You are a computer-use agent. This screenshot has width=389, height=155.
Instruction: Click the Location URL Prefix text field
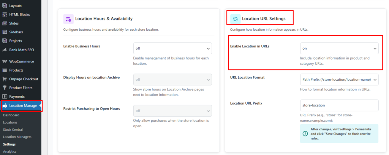pos(339,105)
